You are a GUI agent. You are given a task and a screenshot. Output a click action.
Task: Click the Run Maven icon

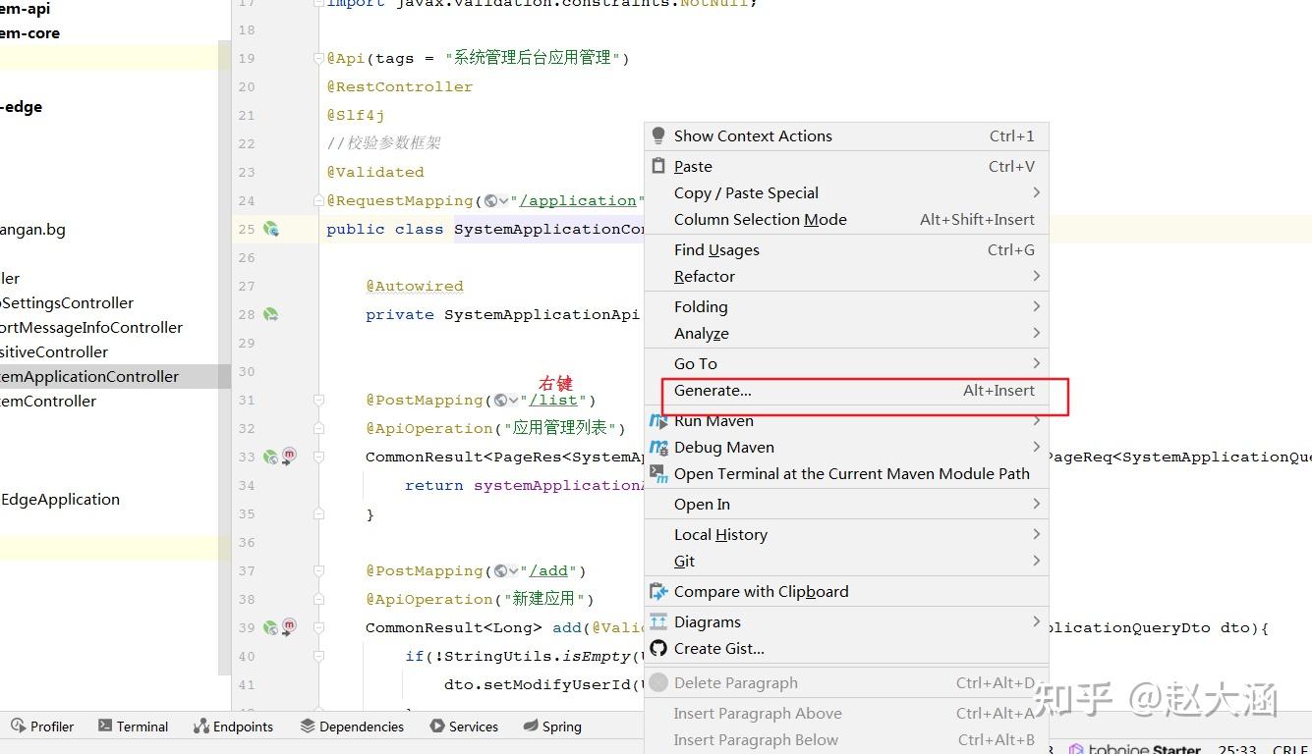click(x=658, y=421)
